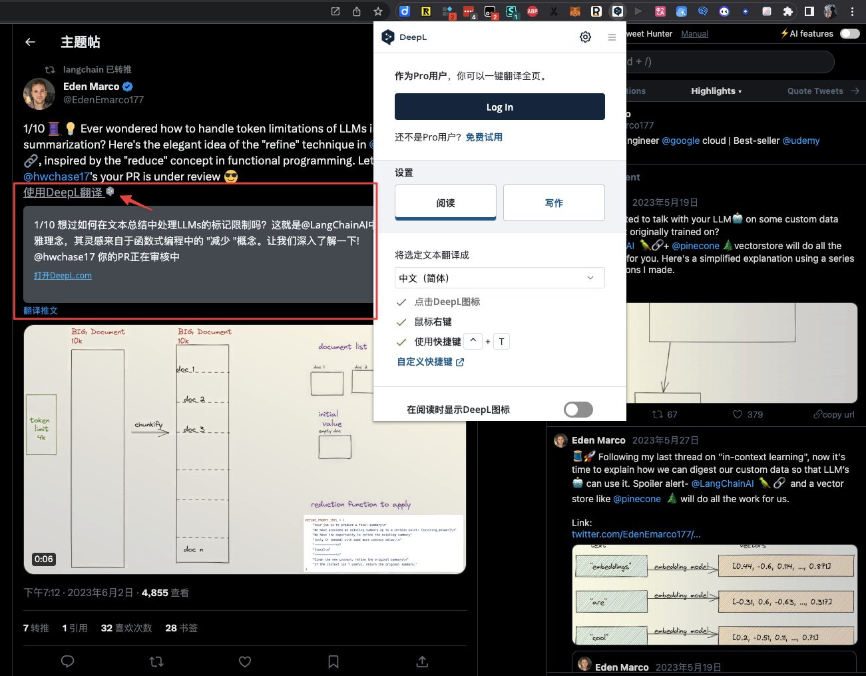Image resolution: width=866 pixels, height=676 pixels.
Task: Select the 写作 settings tab
Action: (x=554, y=202)
